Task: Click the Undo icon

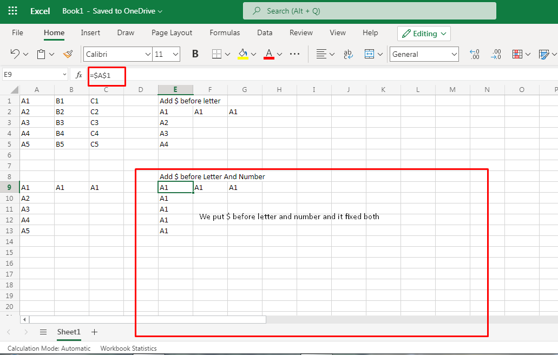Action: [15, 54]
